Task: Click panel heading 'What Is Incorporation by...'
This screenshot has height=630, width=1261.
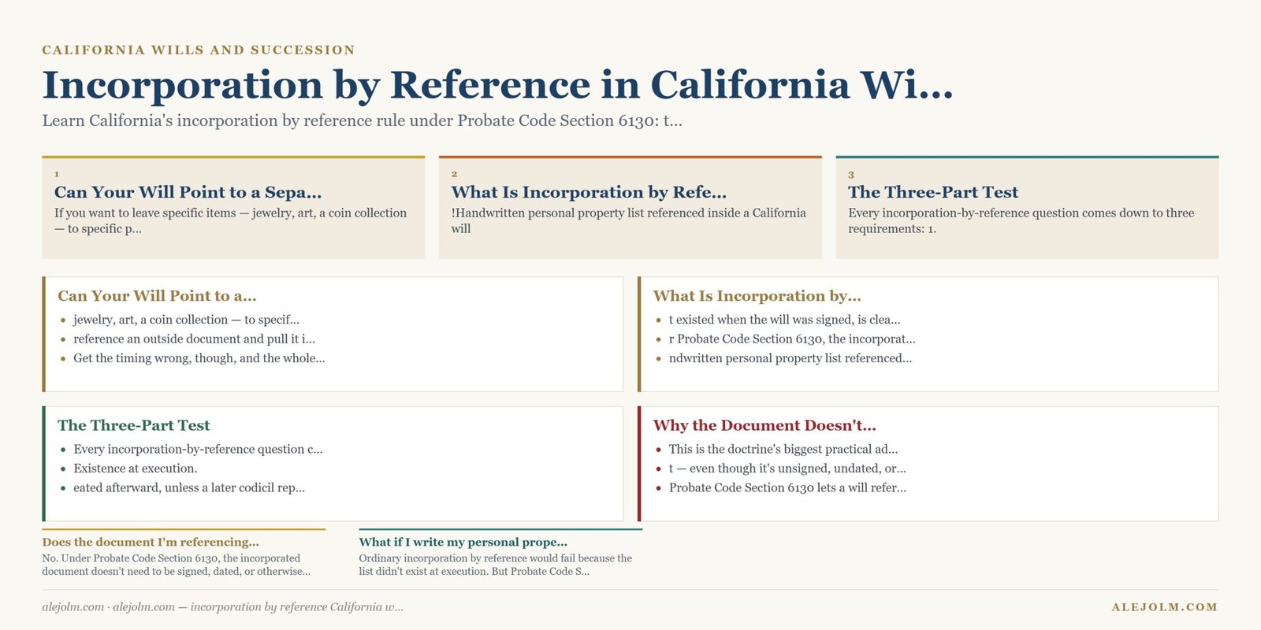Action: [757, 296]
